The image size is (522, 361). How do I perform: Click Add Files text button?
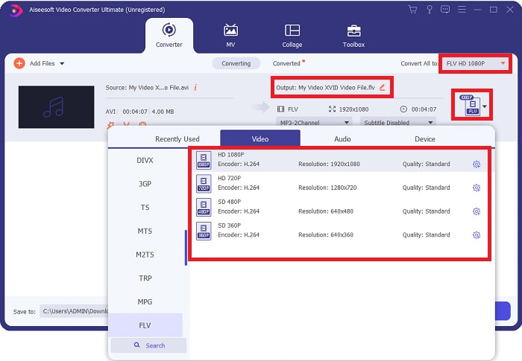pos(43,63)
